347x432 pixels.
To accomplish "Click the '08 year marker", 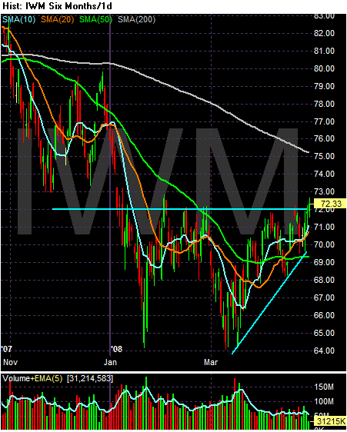I will pos(116,349).
